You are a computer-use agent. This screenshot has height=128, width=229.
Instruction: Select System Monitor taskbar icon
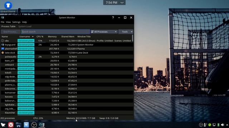(x=42, y=125)
